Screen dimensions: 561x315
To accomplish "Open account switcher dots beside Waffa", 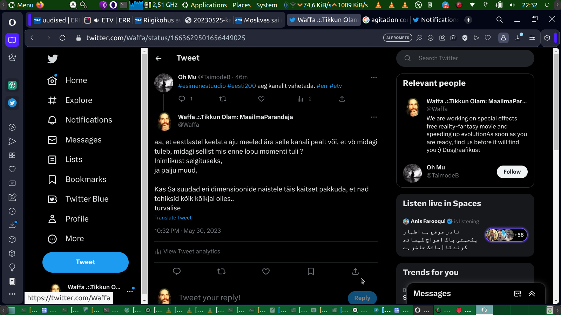I will pyautogui.click(x=130, y=290).
